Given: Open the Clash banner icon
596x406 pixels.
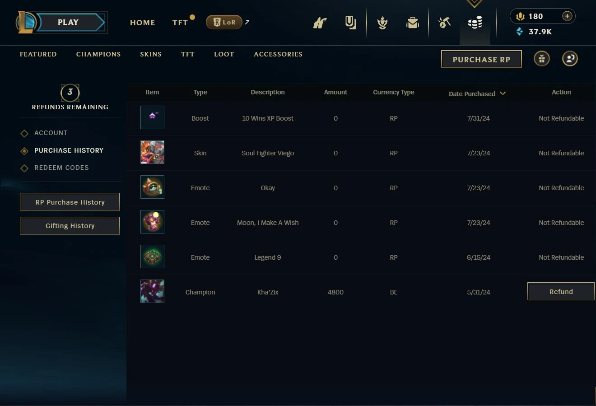Looking at the screenshot, I should point(320,22).
